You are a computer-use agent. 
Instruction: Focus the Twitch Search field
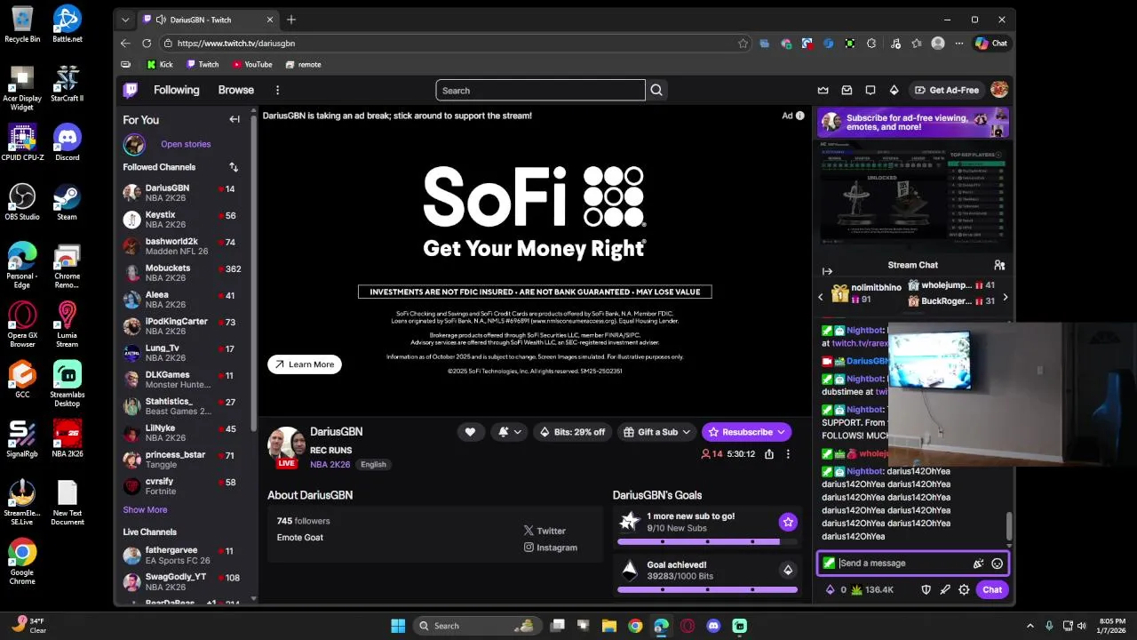tap(540, 90)
